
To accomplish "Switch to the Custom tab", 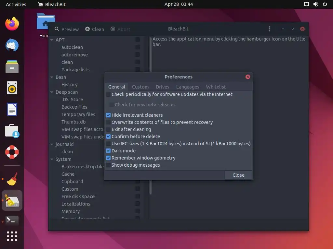I will point(140,87).
